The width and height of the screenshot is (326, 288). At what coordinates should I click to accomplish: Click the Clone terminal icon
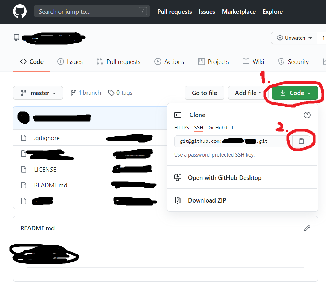click(x=178, y=115)
